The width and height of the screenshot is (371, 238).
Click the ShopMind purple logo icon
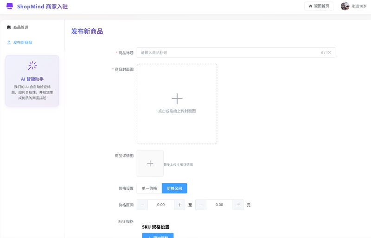click(10, 6)
